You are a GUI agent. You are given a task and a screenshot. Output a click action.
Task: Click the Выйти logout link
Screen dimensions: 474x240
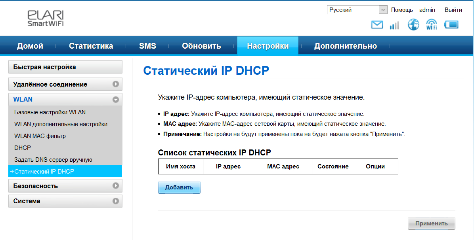453,10
